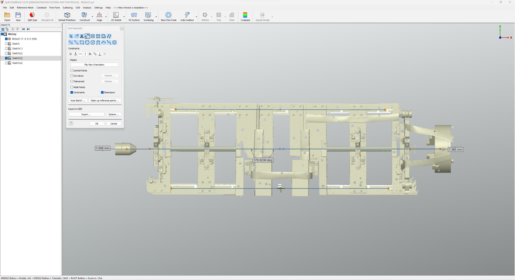Select Sketch(4) in the objects tree
The image size is (515, 280).
[17, 63]
